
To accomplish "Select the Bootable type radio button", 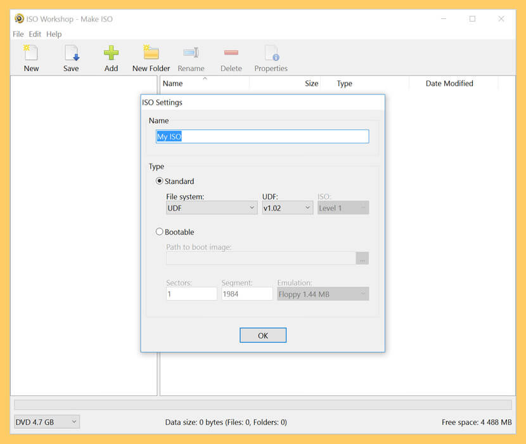I will (160, 232).
